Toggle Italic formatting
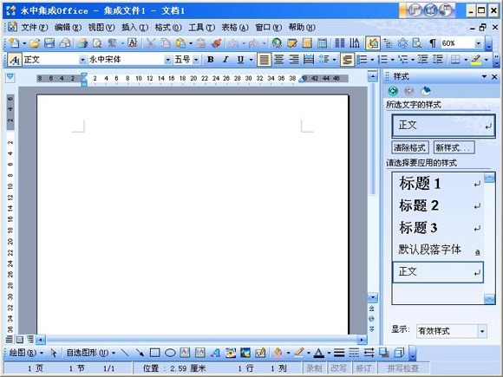 click(225, 59)
